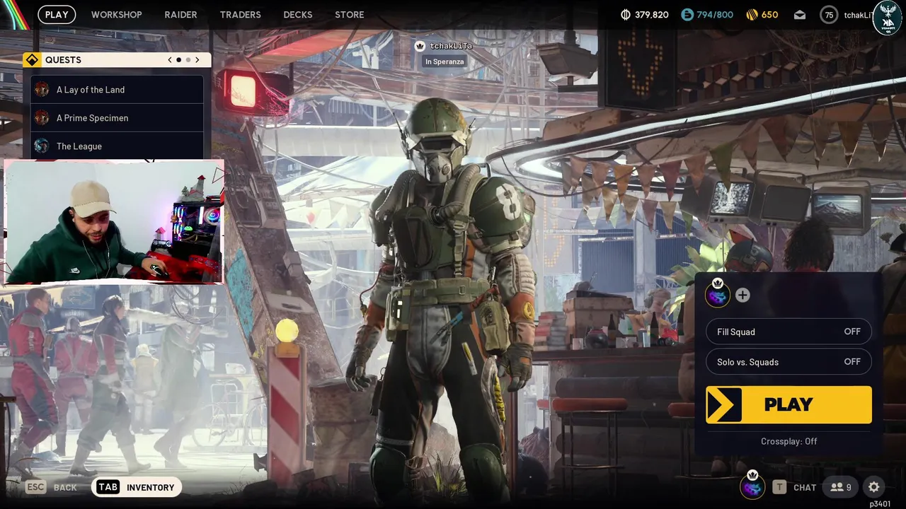Click the trader icon beside A Lay of the Land
Image resolution: width=906 pixels, height=509 pixels.
point(42,89)
